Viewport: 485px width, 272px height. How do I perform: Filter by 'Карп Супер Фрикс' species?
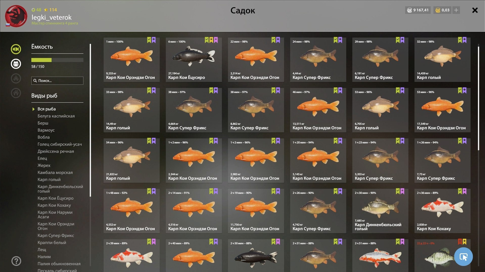tap(56, 235)
